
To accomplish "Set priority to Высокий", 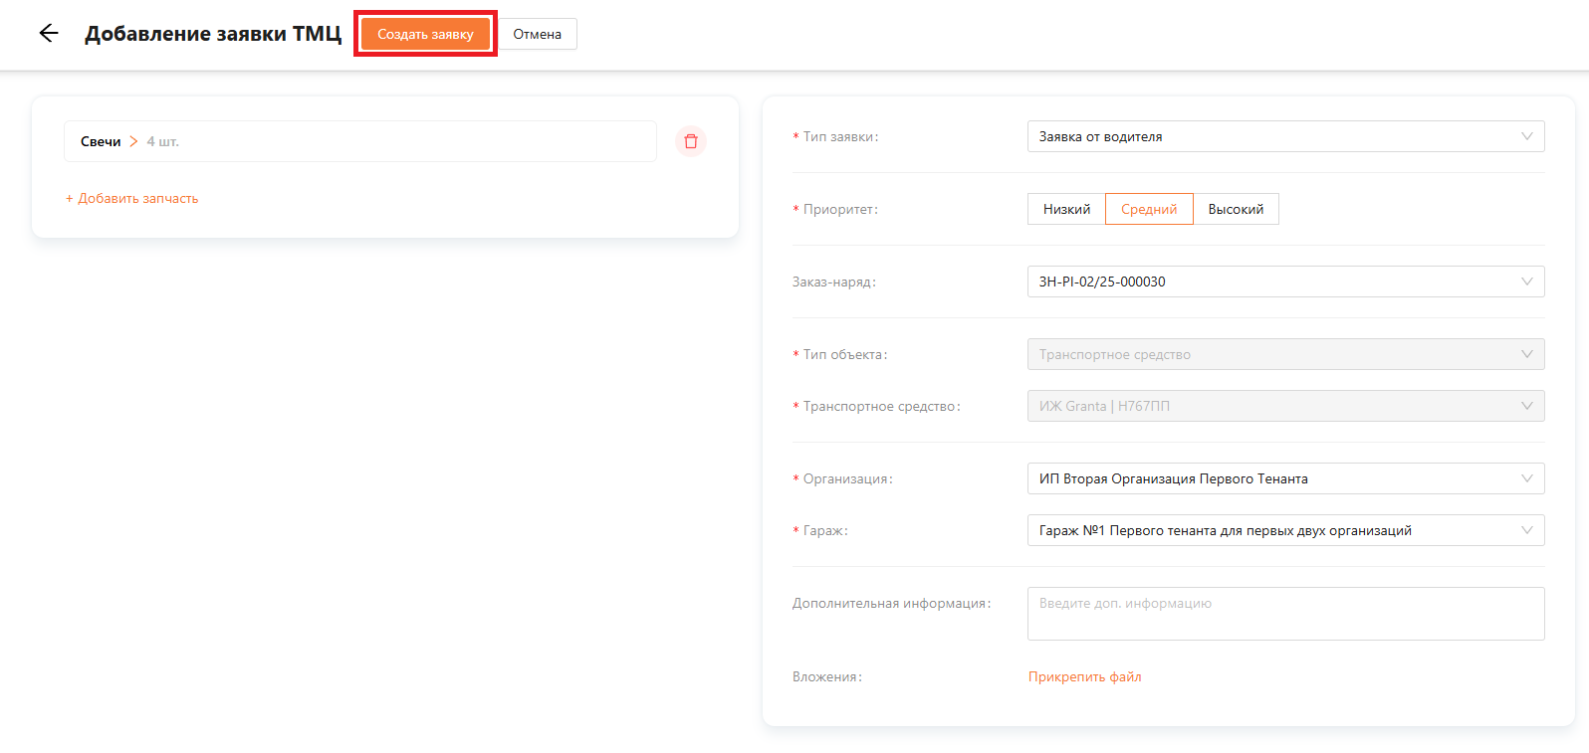I will coord(1236,209).
